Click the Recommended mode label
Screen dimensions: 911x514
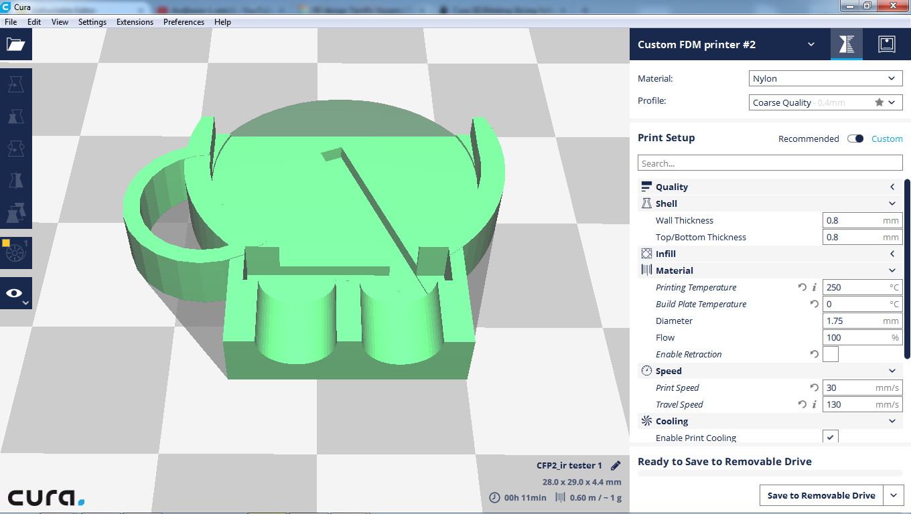(x=809, y=139)
